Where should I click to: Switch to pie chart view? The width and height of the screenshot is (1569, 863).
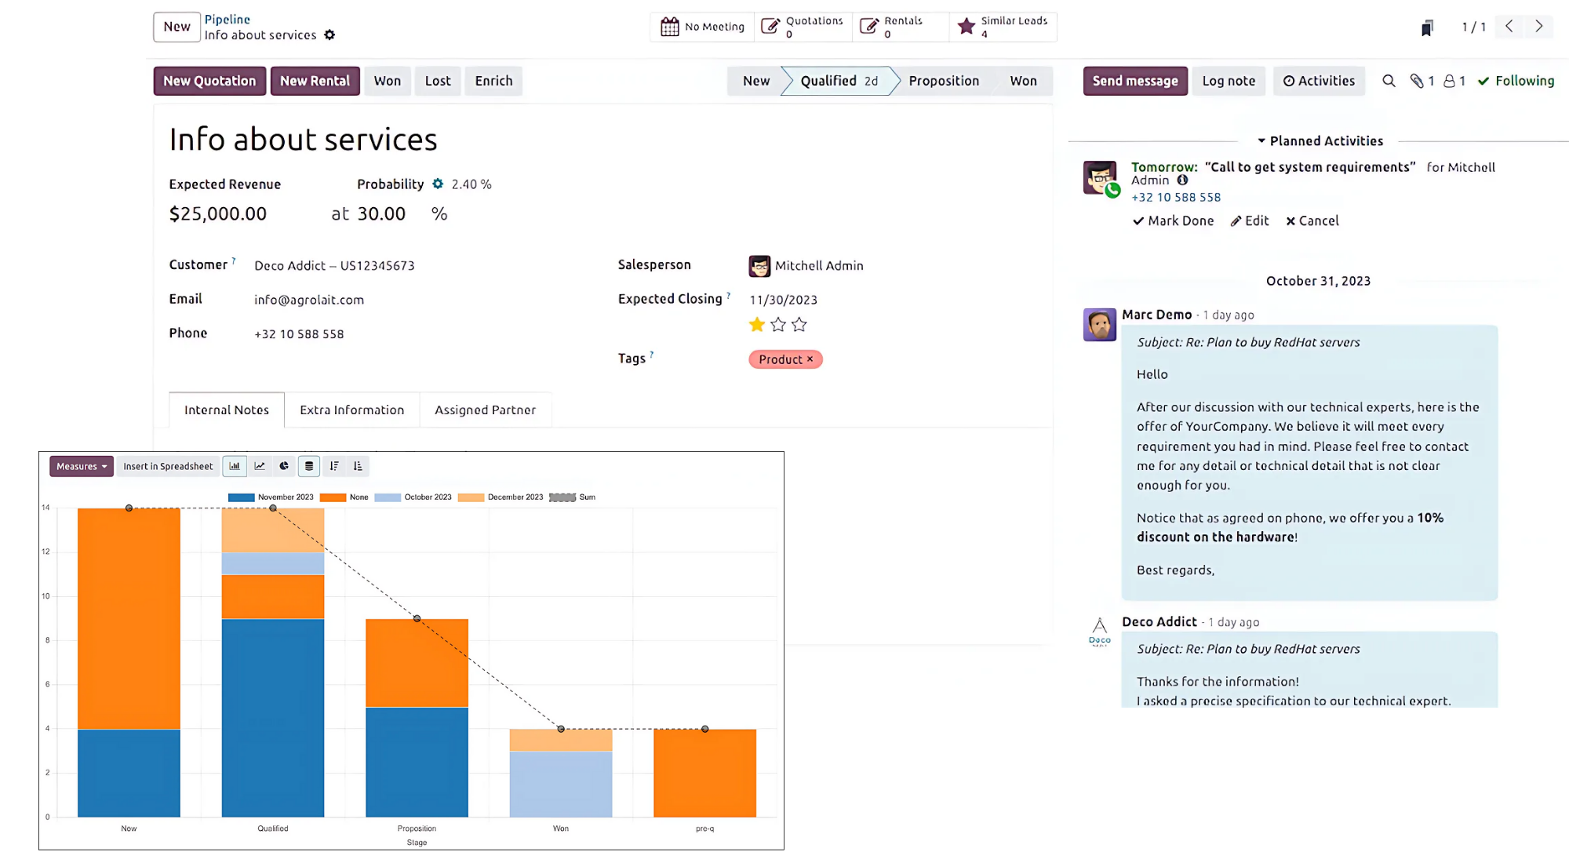(x=284, y=466)
